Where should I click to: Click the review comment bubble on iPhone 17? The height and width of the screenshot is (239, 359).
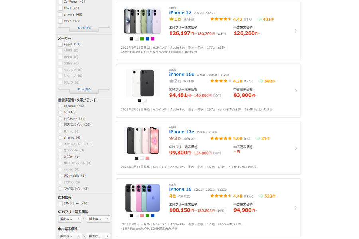coord(259,19)
